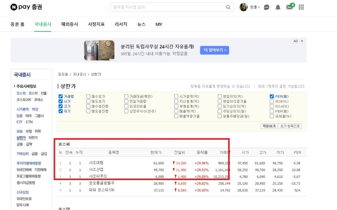Click the PER column header
The height and width of the screenshot is (210, 337).
[298, 152]
